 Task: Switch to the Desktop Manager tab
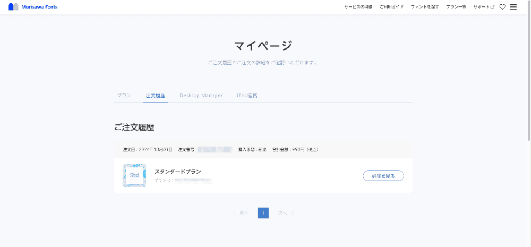point(201,96)
